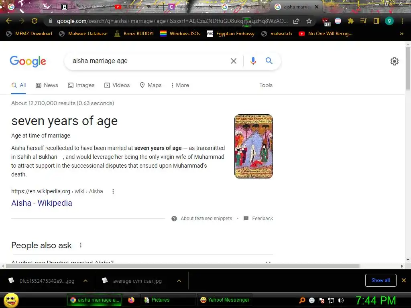Screen dimensions: 411x308
Task: Open People also ask options dots
Action: (80, 245)
